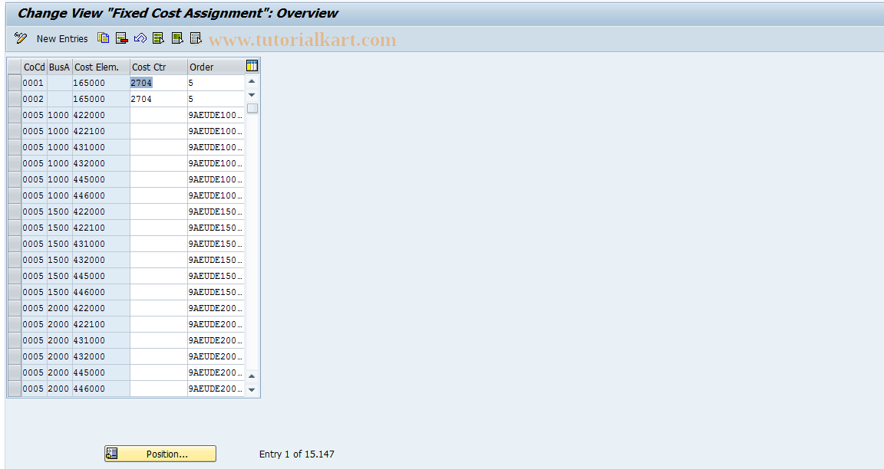Click the Undo Change toolbar icon
Viewport: 884px width, 469px height.
140,38
